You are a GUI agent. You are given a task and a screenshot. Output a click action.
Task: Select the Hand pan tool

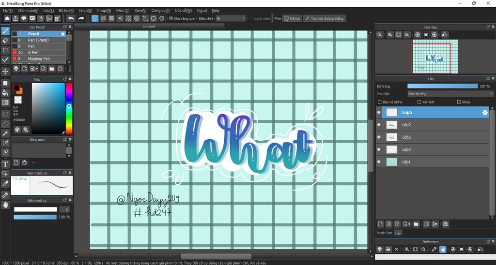tap(5, 205)
